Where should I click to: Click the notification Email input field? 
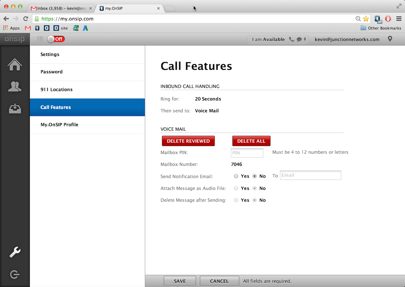click(x=310, y=175)
